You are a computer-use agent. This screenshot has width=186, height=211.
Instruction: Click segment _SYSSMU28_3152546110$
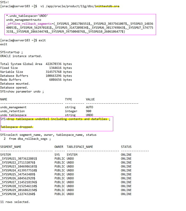click(19, 186)
